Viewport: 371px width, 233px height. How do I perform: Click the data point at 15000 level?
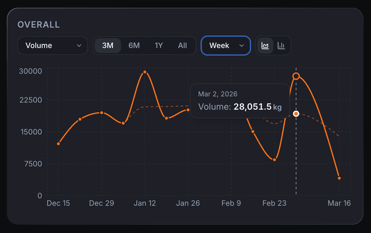coord(253,132)
